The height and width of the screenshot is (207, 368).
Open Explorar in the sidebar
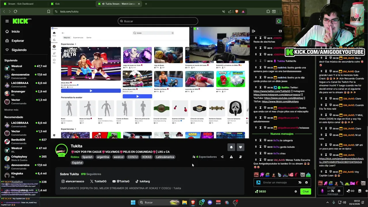(18, 41)
